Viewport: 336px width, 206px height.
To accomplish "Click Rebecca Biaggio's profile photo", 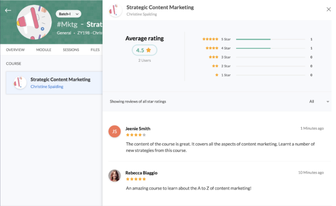I will tap(115, 175).
